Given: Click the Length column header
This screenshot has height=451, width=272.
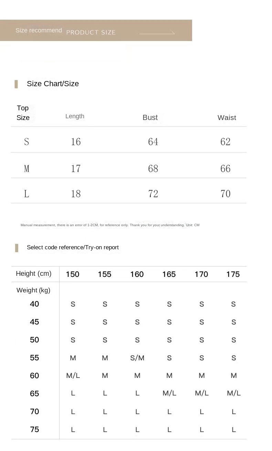Looking at the screenshot, I should (x=75, y=116).
